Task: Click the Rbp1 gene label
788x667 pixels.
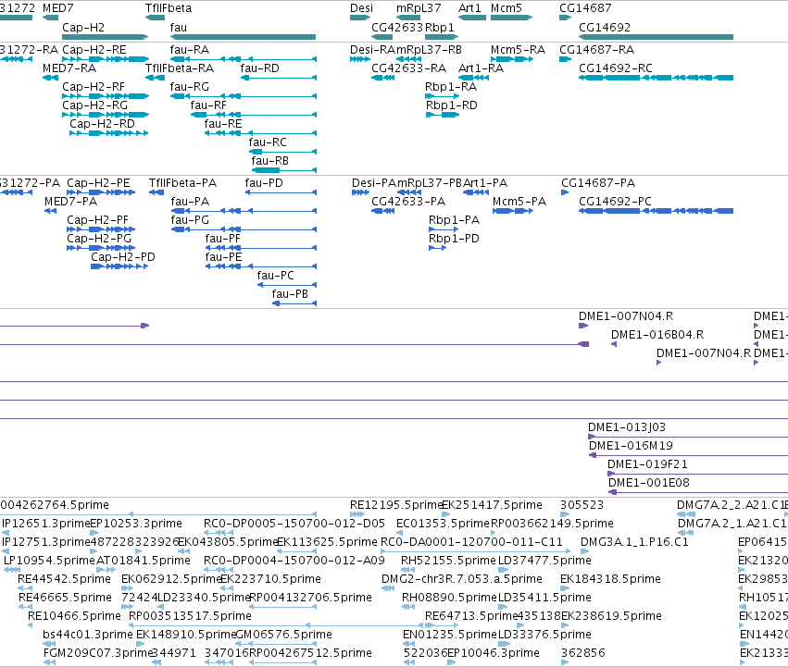Action: point(440,27)
